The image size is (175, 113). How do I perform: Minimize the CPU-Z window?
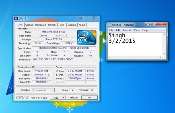click(81, 18)
